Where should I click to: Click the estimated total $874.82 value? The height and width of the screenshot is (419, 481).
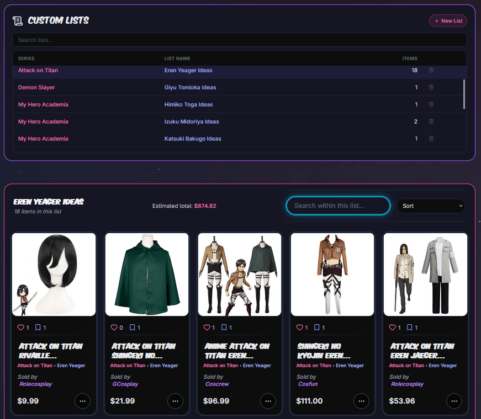tap(205, 206)
